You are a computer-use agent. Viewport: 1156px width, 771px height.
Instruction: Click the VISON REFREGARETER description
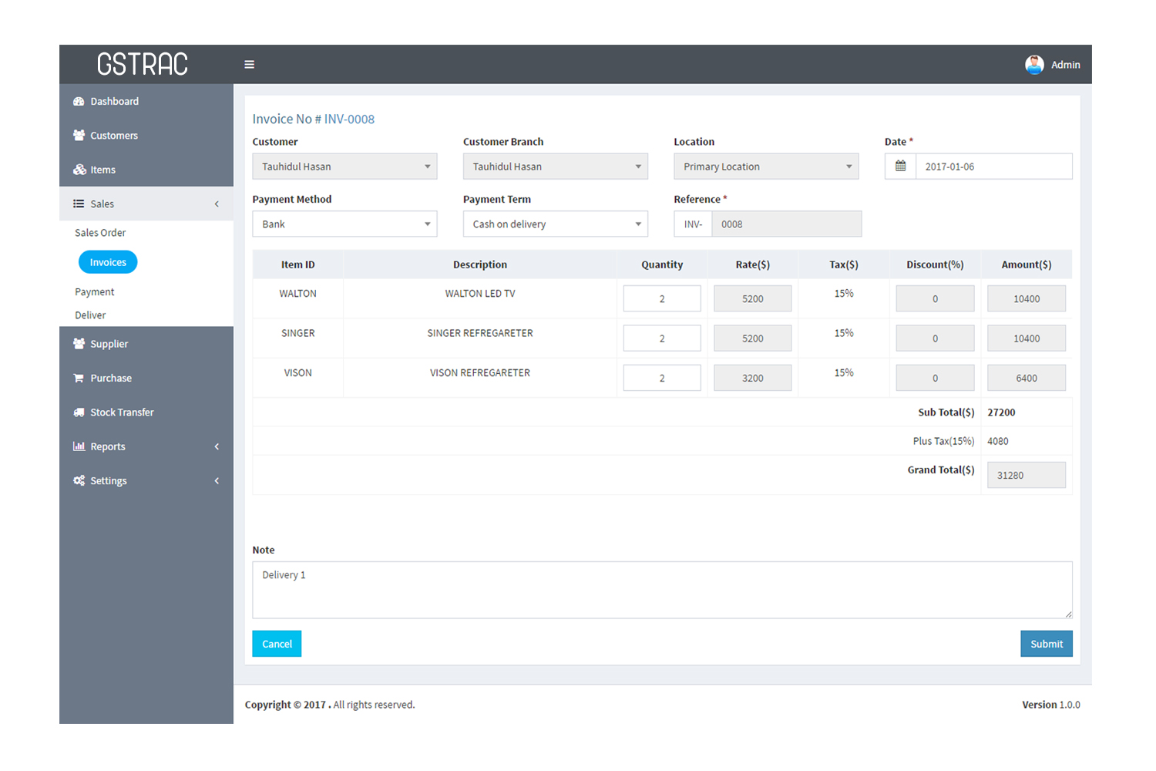click(480, 373)
